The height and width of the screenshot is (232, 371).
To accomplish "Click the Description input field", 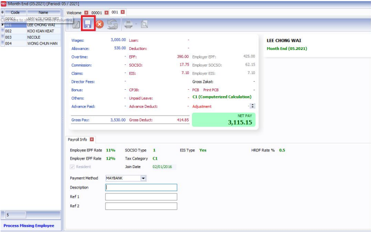I will [141, 187].
